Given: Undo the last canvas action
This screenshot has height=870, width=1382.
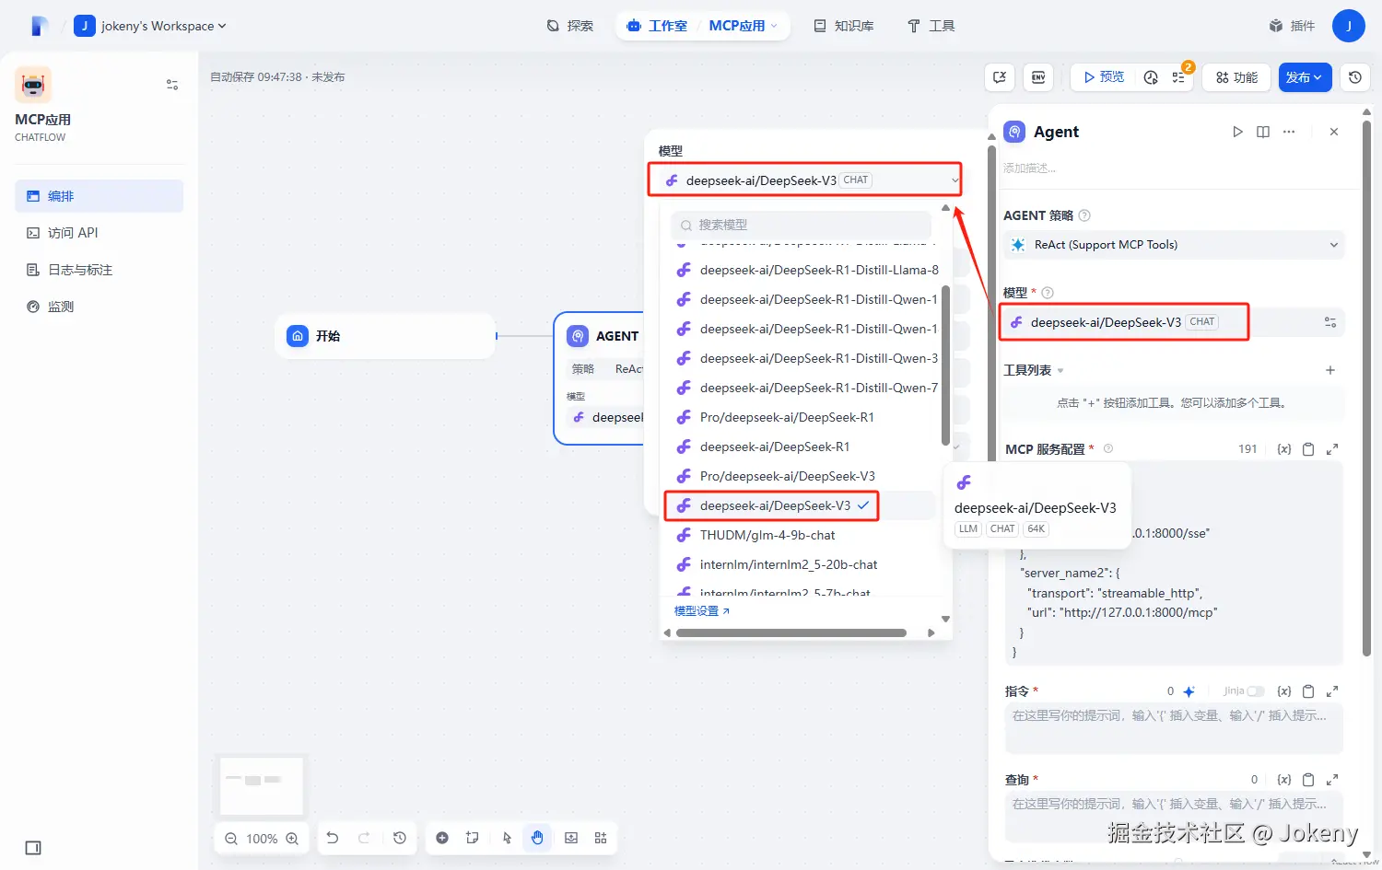Looking at the screenshot, I should pyautogui.click(x=333, y=838).
